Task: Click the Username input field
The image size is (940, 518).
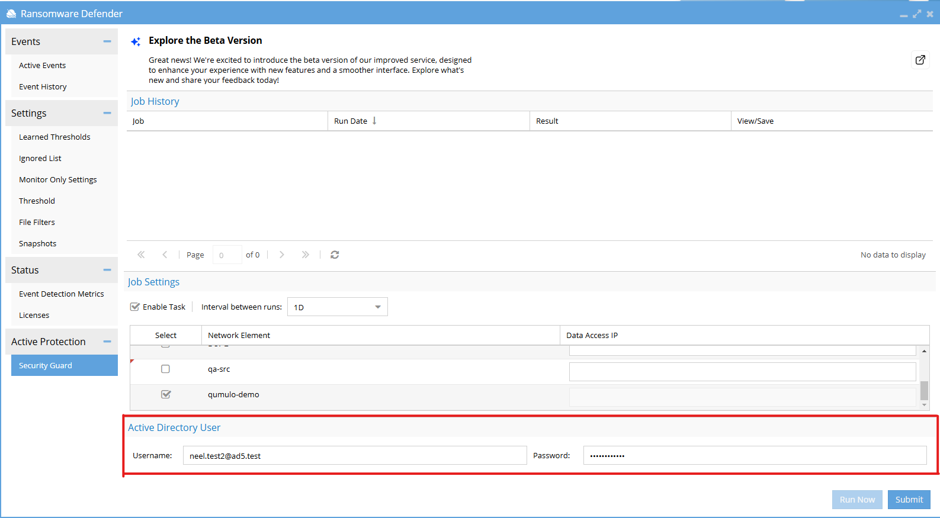Action: click(x=355, y=455)
